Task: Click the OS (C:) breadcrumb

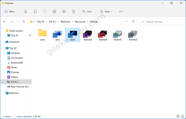Action: tap(53, 22)
